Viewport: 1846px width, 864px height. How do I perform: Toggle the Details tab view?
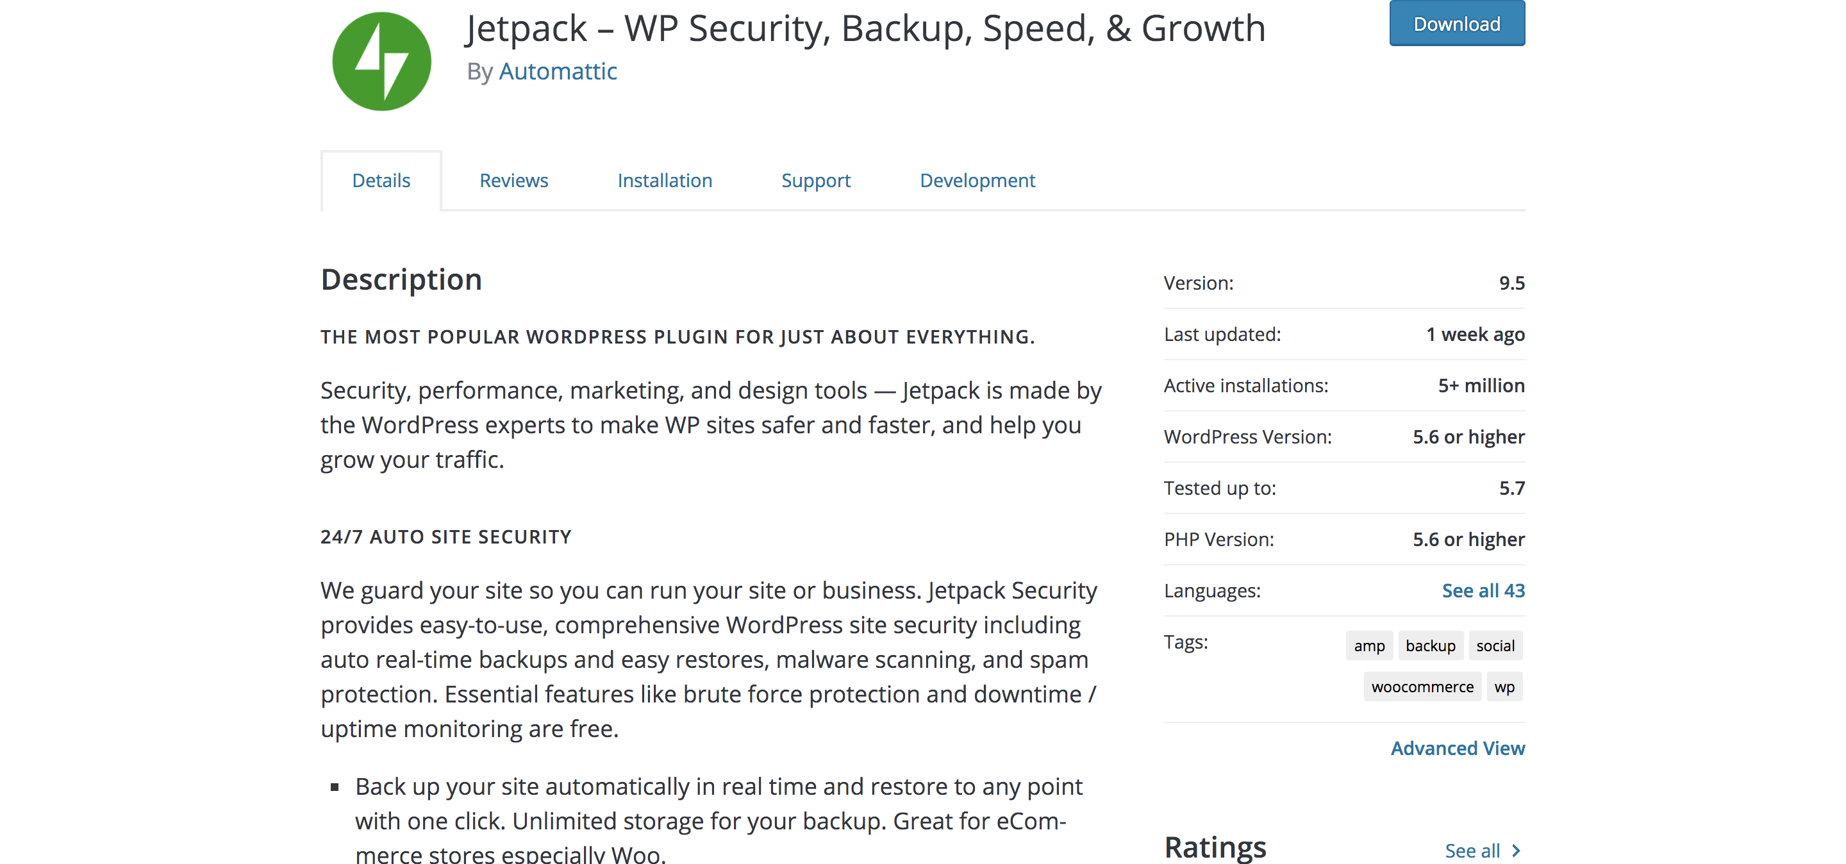pos(380,179)
